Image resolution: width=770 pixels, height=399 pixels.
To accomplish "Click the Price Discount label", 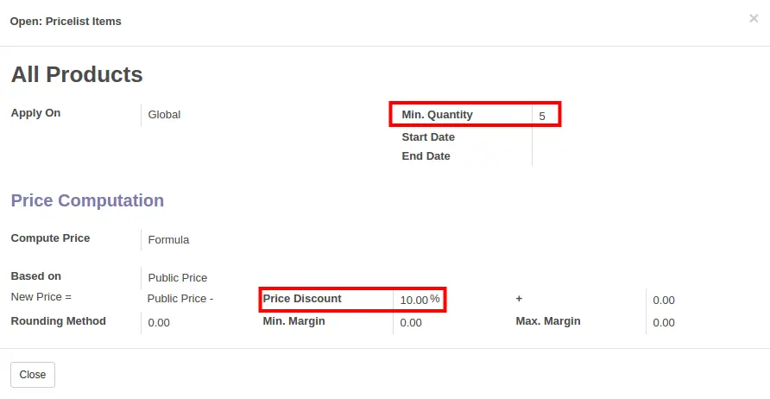I will point(302,298).
